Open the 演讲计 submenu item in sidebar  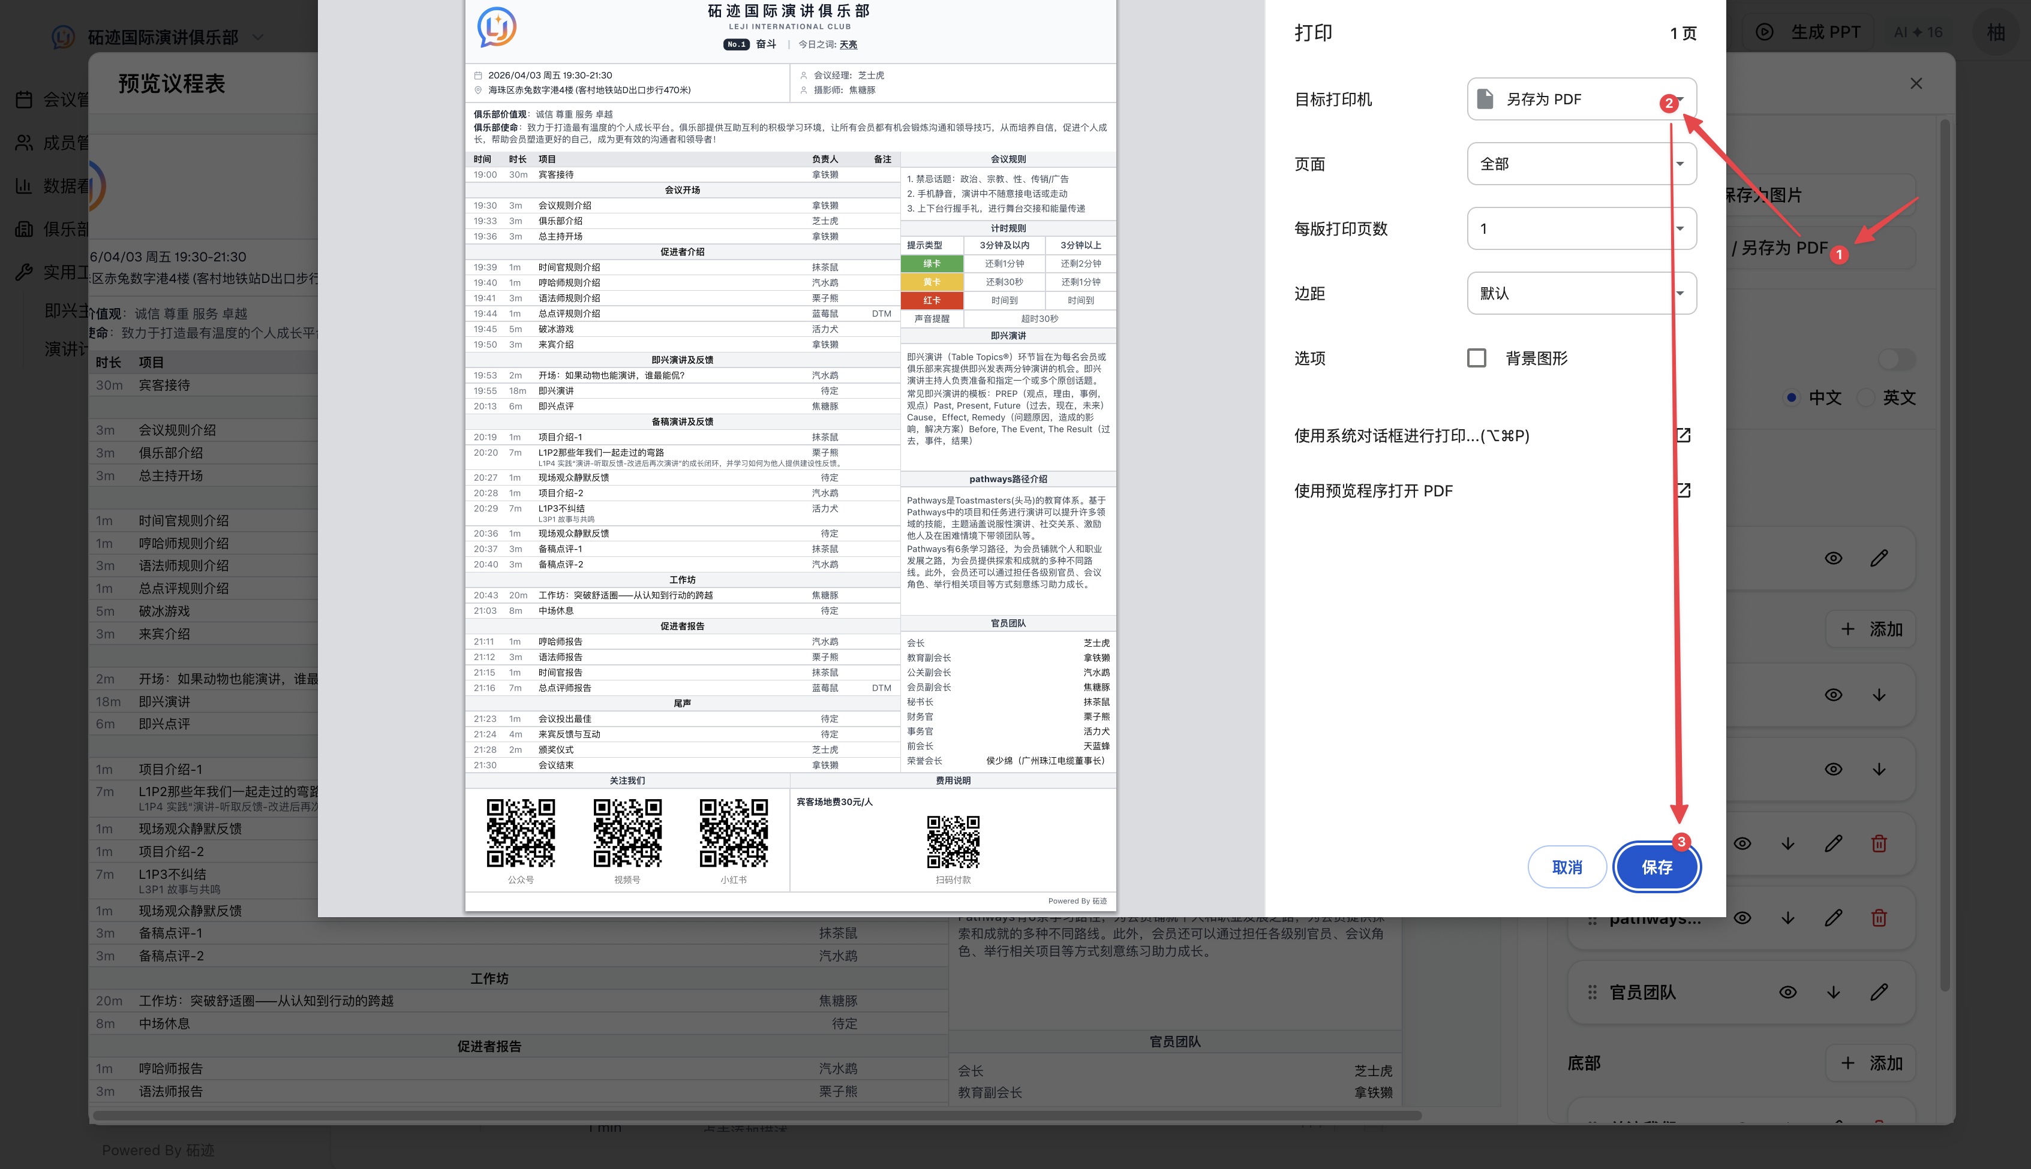[x=66, y=350]
